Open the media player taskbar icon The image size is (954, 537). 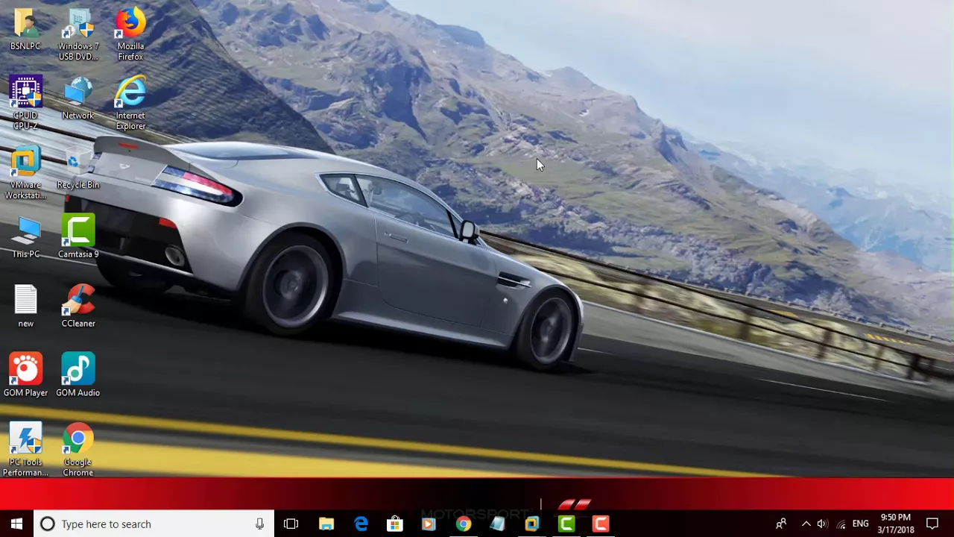[429, 524]
